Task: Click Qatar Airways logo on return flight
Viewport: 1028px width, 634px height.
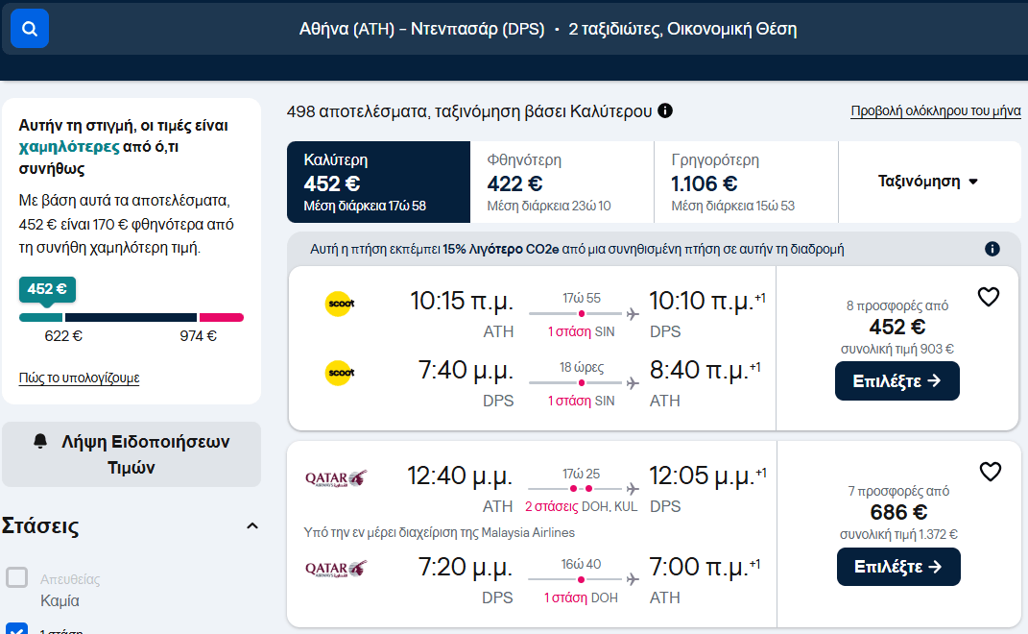Action: point(336,569)
